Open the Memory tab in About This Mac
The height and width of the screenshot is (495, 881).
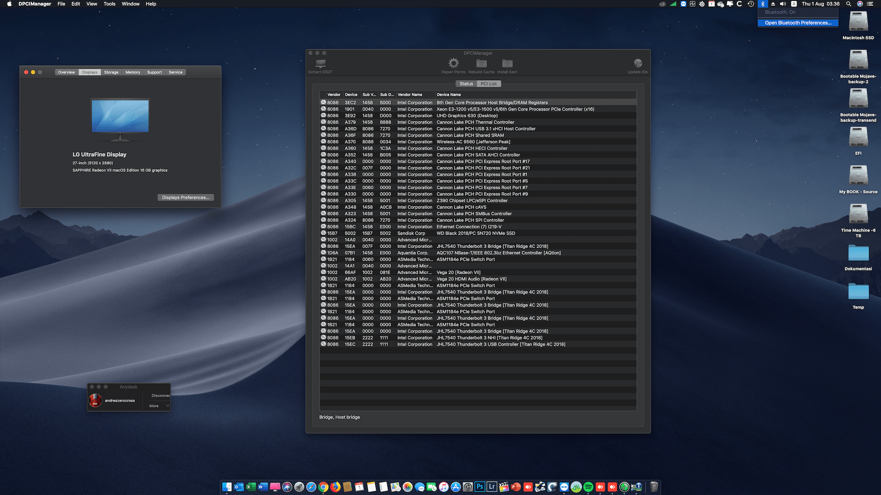click(133, 72)
